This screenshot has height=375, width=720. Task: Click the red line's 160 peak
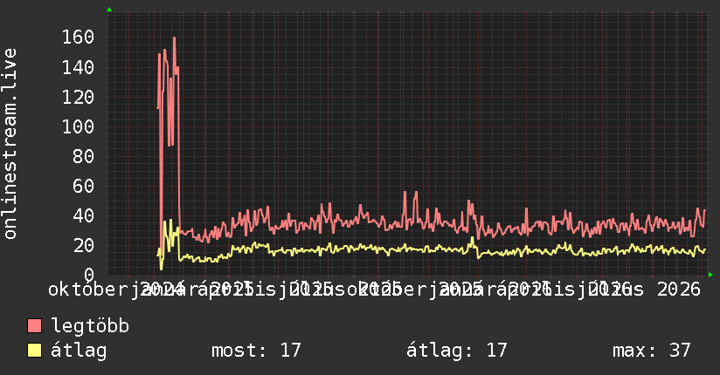pyautogui.click(x=174, y=38)
